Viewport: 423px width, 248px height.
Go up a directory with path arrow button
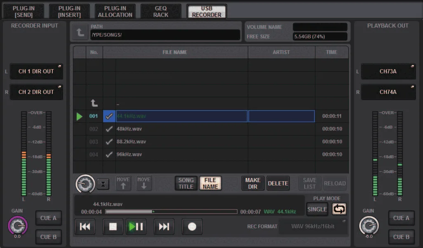(x=80, y=33)
